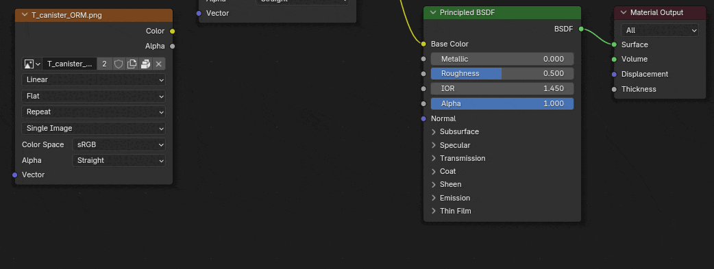Click the IOR input socket
This screenshot has height=269, width=714.
click(x=423, y=88)
